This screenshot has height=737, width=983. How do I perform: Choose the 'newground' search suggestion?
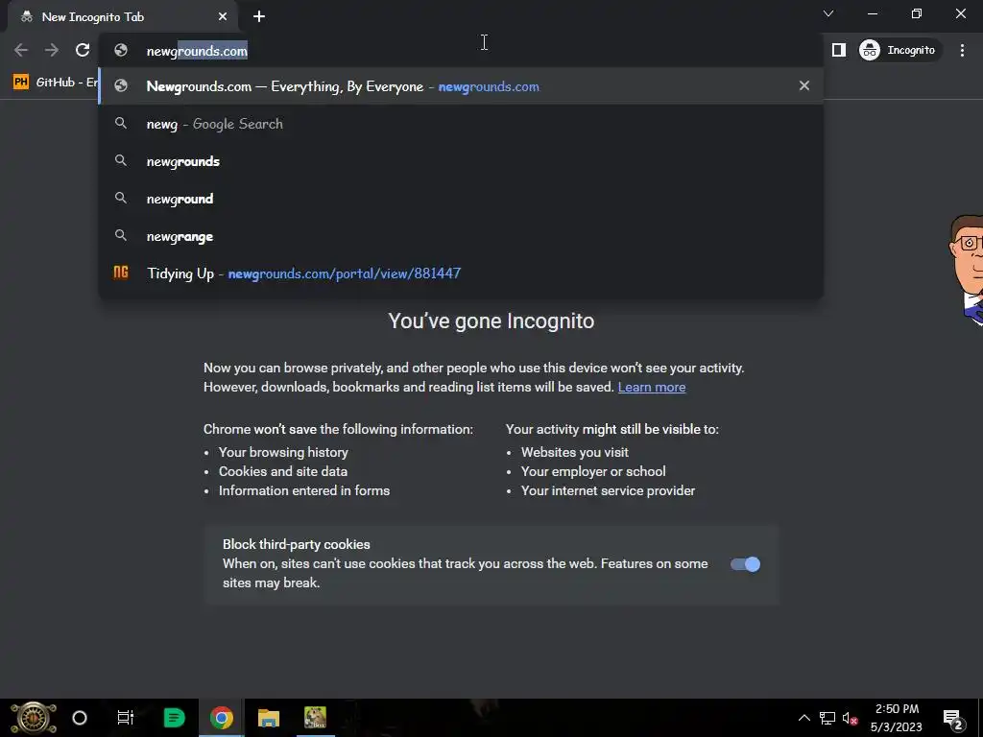(461, 200)
